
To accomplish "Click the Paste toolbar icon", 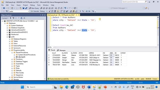I will tap(61, 8).
